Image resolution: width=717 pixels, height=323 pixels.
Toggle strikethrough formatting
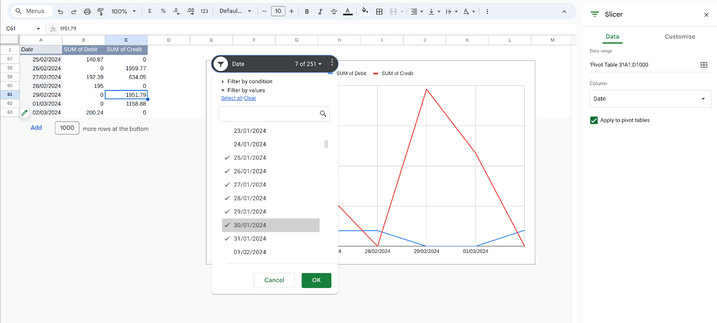[334, 12]
